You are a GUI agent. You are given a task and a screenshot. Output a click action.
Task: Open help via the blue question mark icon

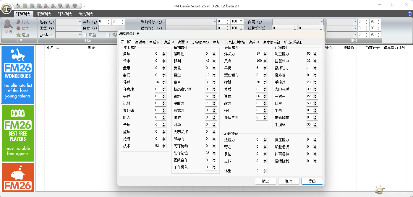(x=410, y=14)
